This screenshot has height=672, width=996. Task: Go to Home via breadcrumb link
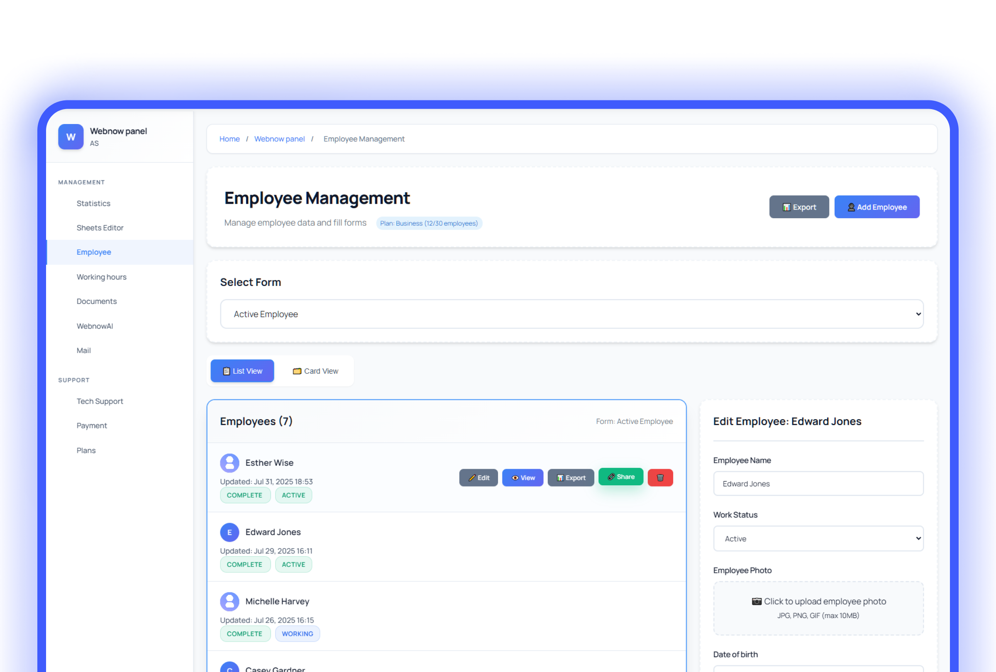[x=230, y=139]
